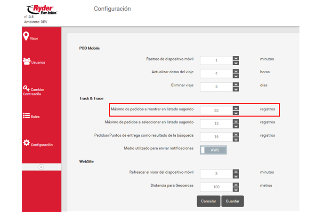
Task: Decrease Refrescar el visor minutes value
Action: click(235, 176)
